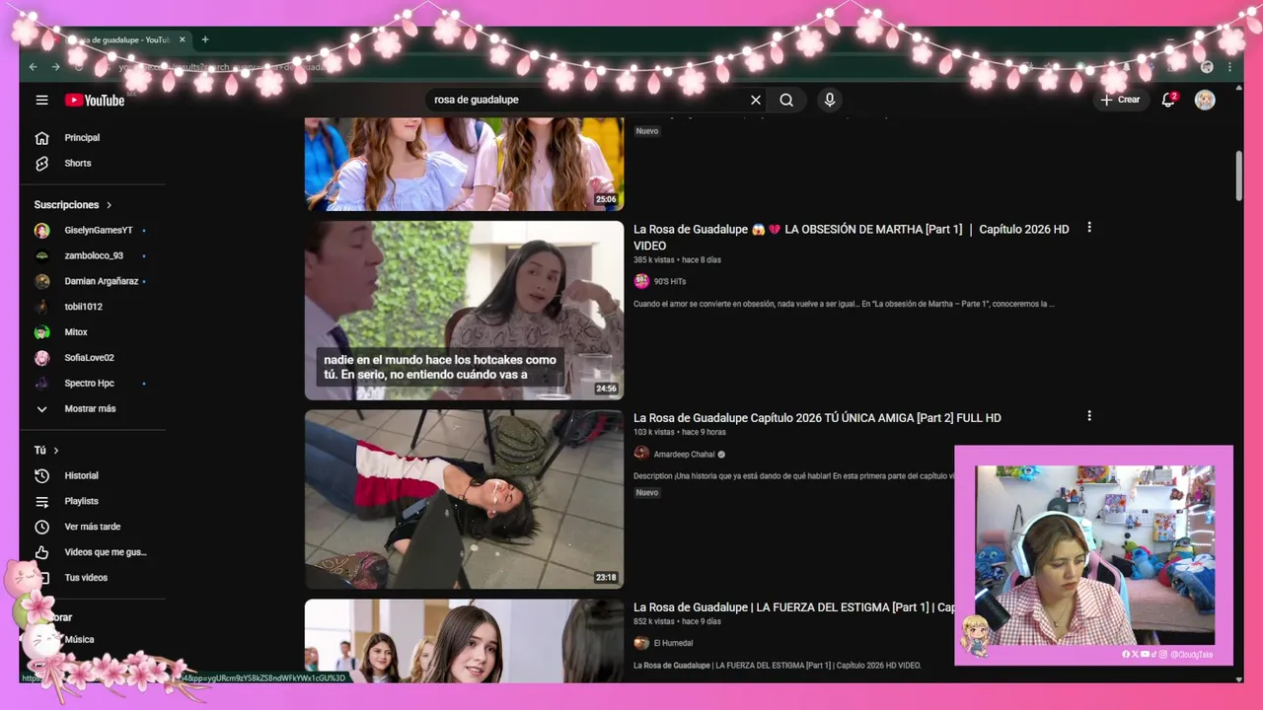Open the Tú section chevron

point(56,451)
